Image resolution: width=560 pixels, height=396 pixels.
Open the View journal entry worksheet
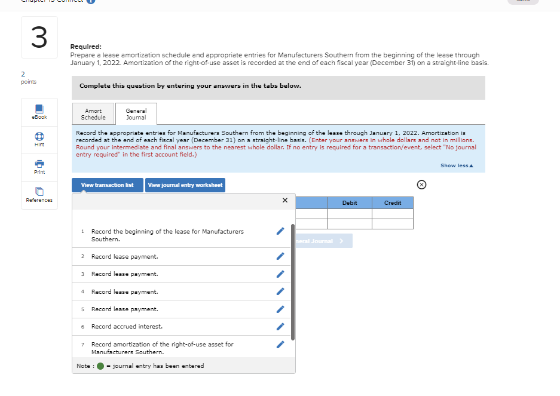tap(185, 185)
